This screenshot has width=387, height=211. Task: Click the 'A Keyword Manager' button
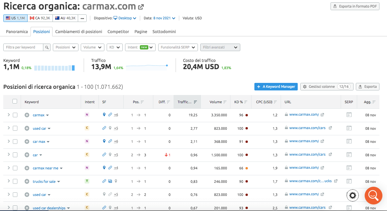(x=276, y=86)
